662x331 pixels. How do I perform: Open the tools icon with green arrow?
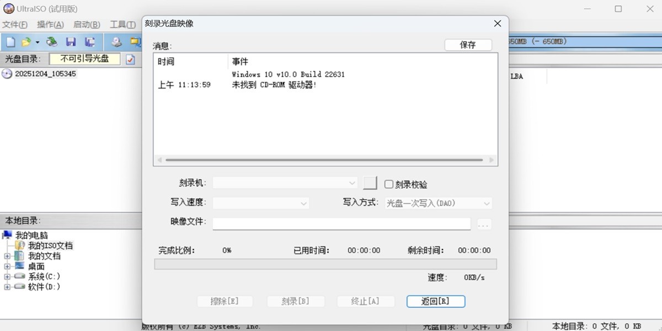pos(51,41)
